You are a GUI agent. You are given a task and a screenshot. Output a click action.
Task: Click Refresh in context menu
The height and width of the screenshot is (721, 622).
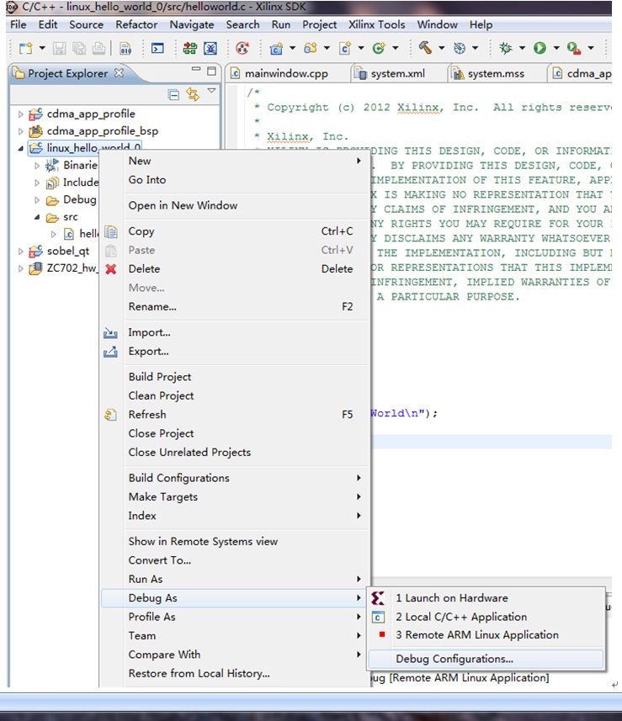[x=235, y=414]
